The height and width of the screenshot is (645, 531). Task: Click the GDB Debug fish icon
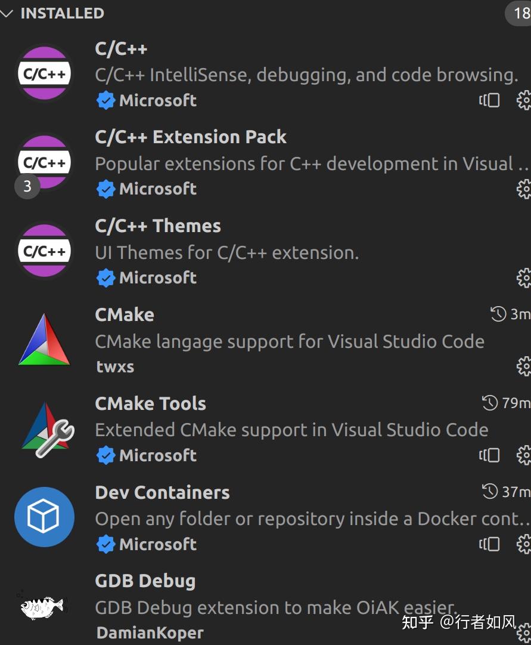click(x=42, y=607)
